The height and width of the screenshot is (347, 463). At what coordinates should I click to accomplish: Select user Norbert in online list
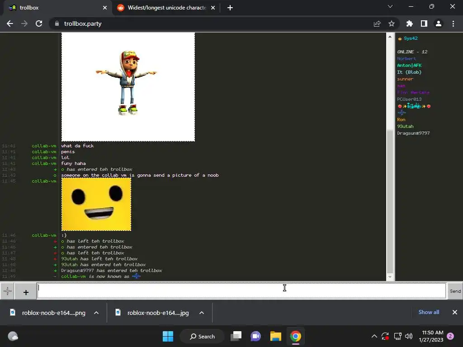click(406, 59)
